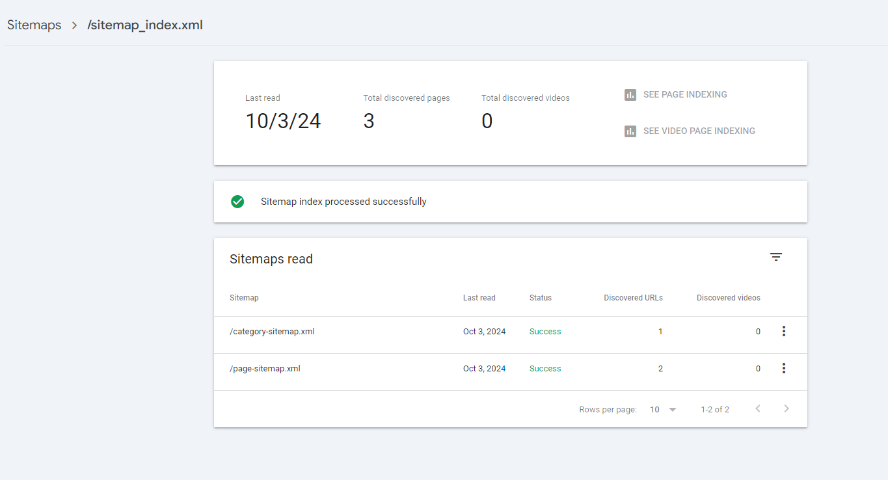Click the Discovered videos column header

tap(728, 298)
